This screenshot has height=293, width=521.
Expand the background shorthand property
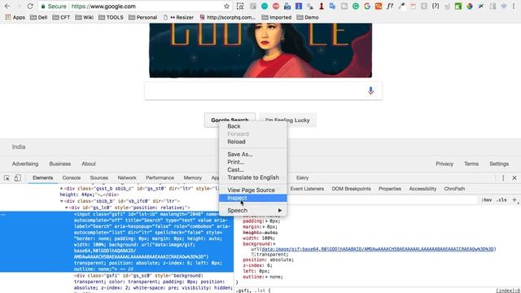[x=274, y=244]
